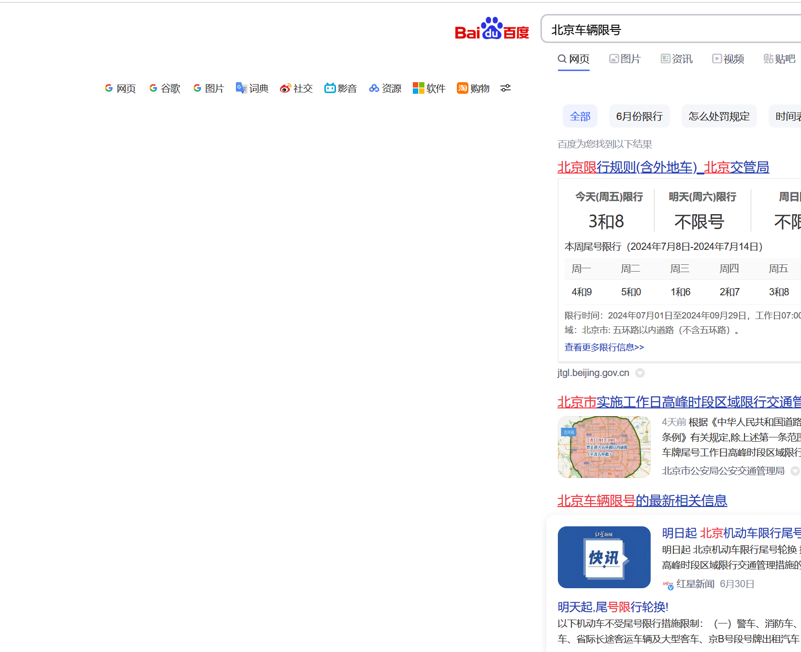
Task: Click the Baidu logo
Action: pyautogui.click(x=492, y=29)
